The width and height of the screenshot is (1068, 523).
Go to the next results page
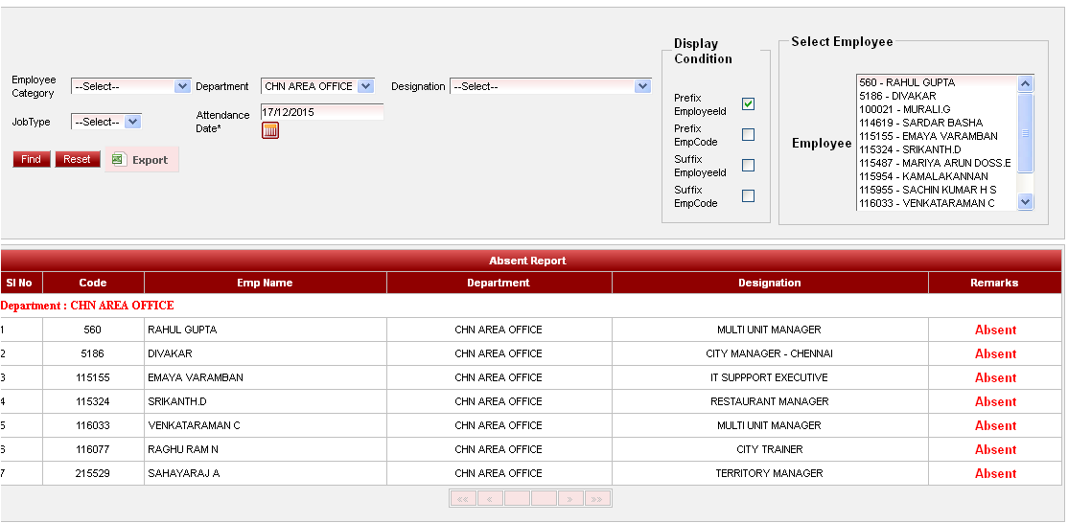coord(570,499)
